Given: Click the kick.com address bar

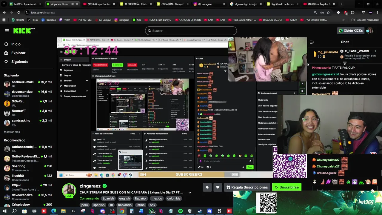Looking at the screenshot, I should [167, 13].
